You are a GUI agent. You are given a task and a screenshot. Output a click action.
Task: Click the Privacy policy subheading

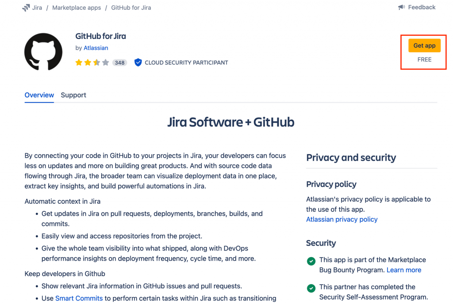tap(331, 184)
